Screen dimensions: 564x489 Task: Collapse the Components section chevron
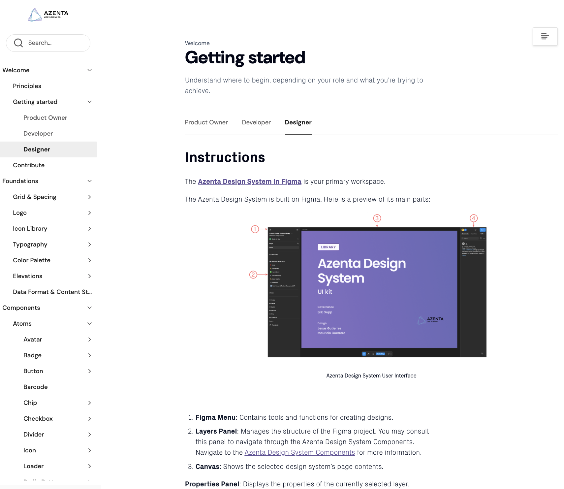tap(89, 308)
